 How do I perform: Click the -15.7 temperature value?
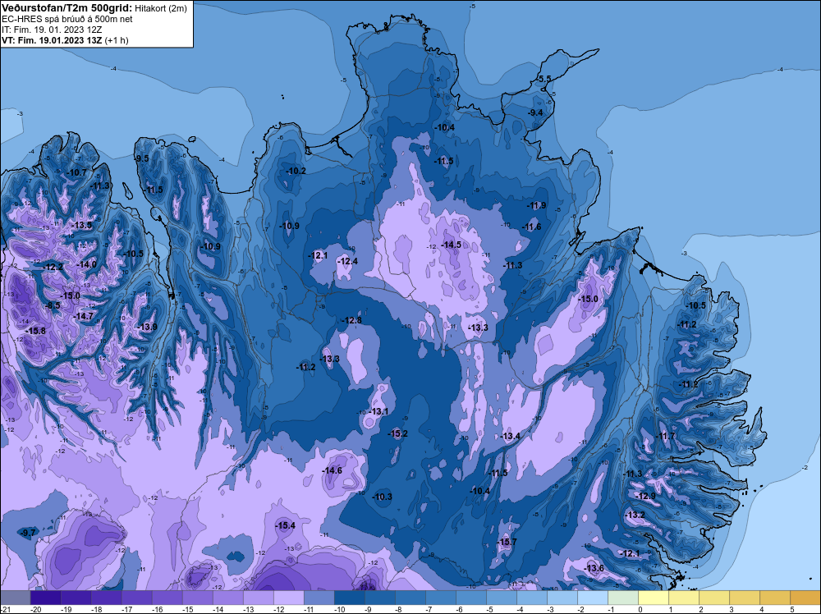coord(507,542)
